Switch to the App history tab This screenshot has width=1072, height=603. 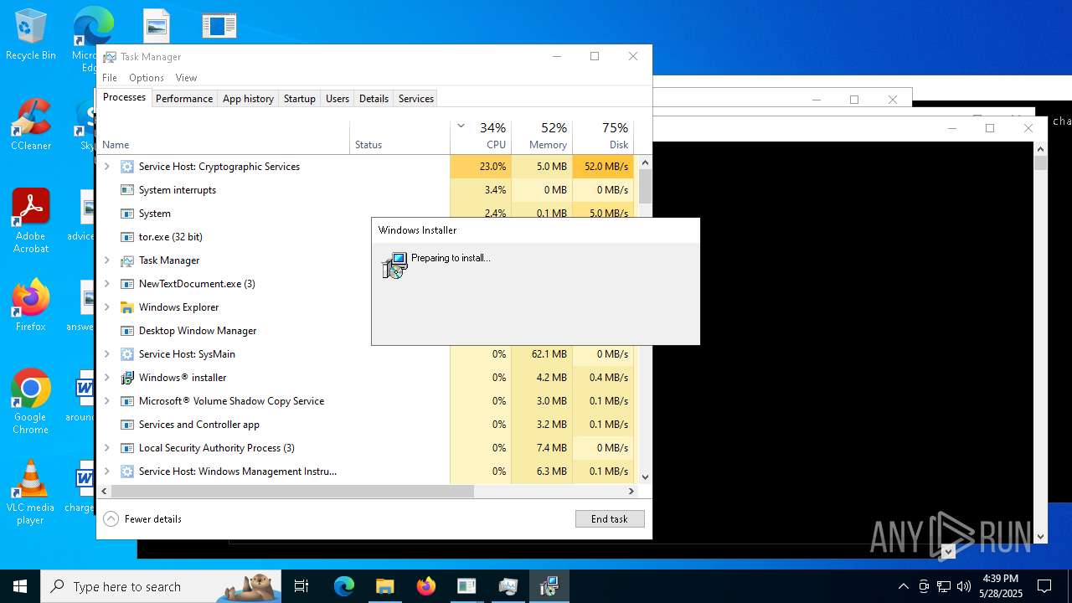click(x=248, y=99)
